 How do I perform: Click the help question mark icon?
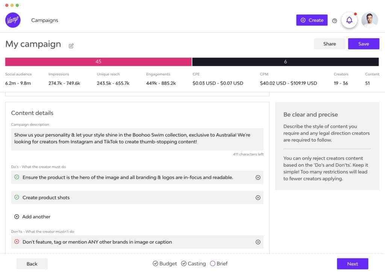[x=334, y=21]
